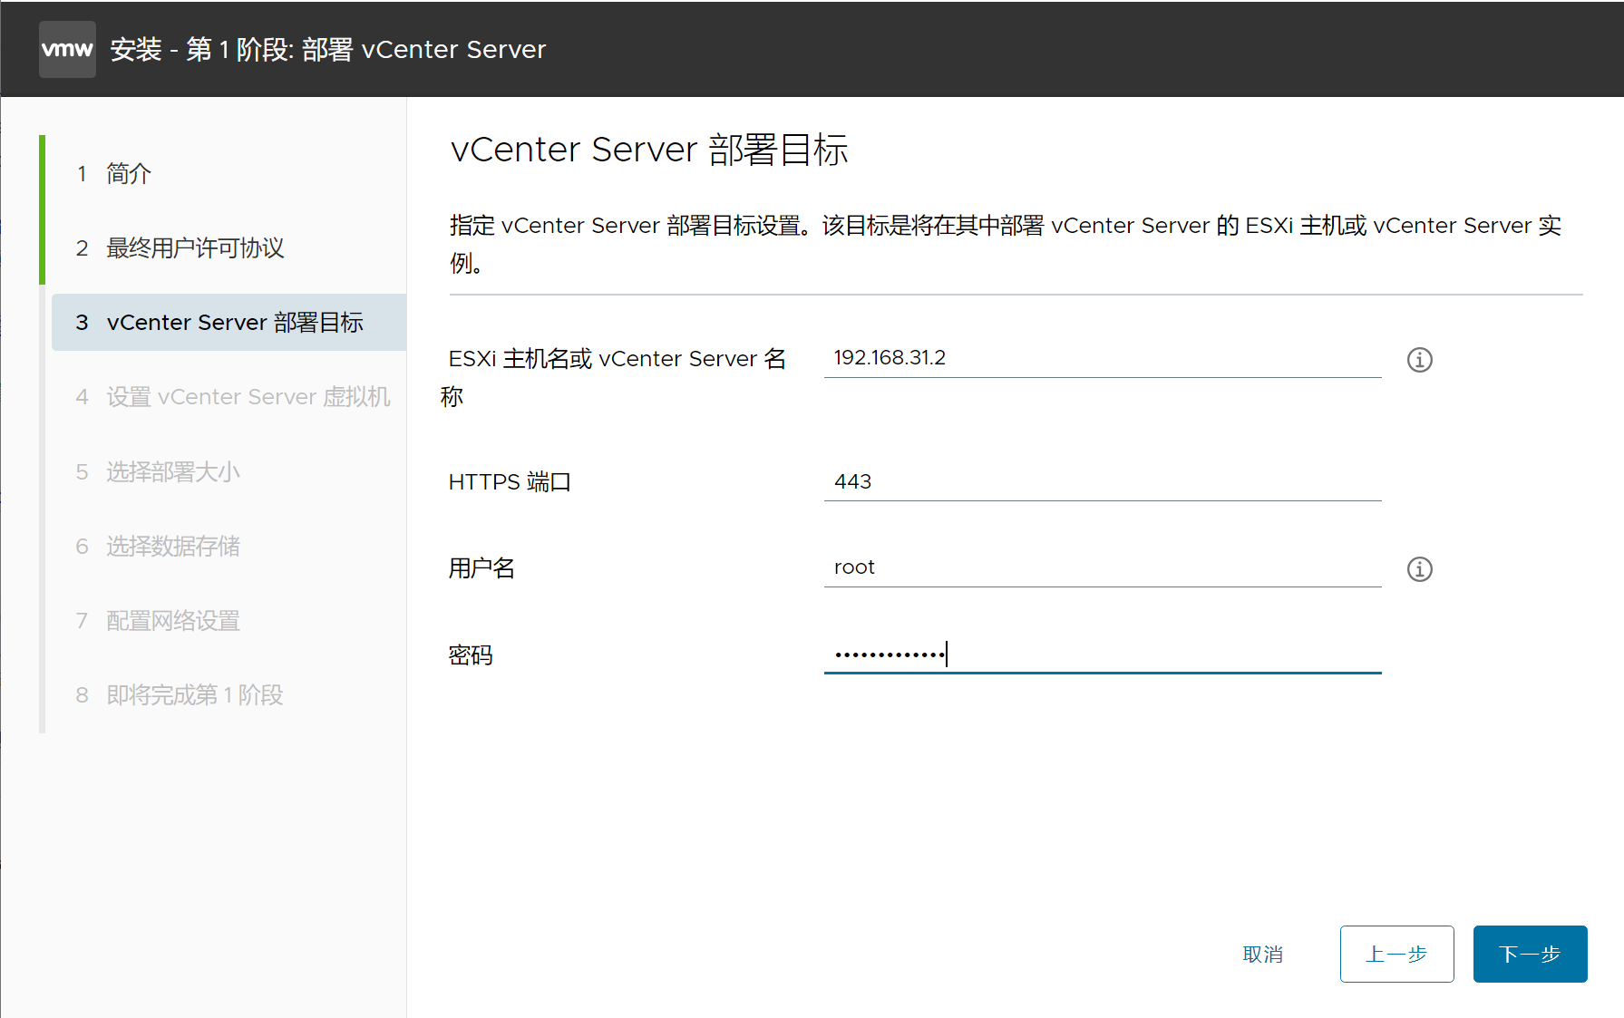Click the 用户名 label
Screen dimensions: 1624x1018
click(481, 568)
